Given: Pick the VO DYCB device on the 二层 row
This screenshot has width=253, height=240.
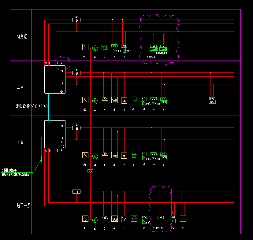Looking at the screenshot, I should click(x=163, y=101).
